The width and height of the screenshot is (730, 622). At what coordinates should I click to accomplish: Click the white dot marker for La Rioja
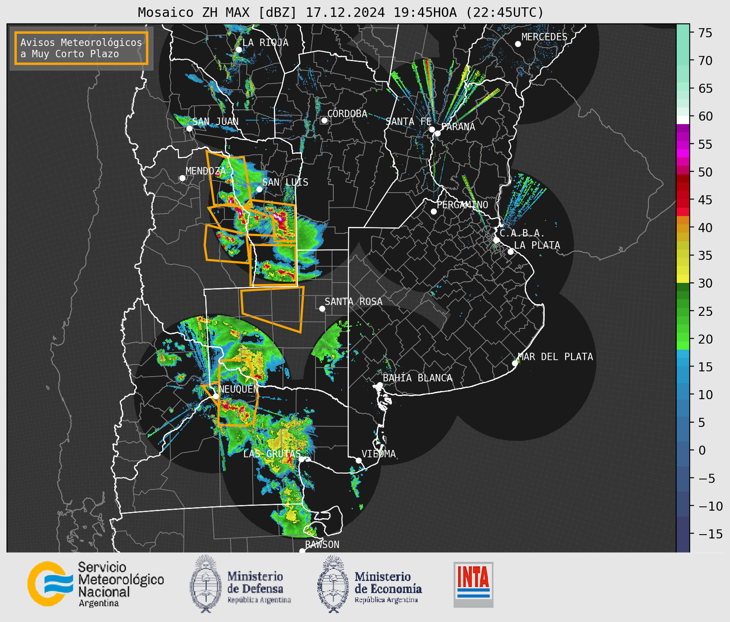239,50
